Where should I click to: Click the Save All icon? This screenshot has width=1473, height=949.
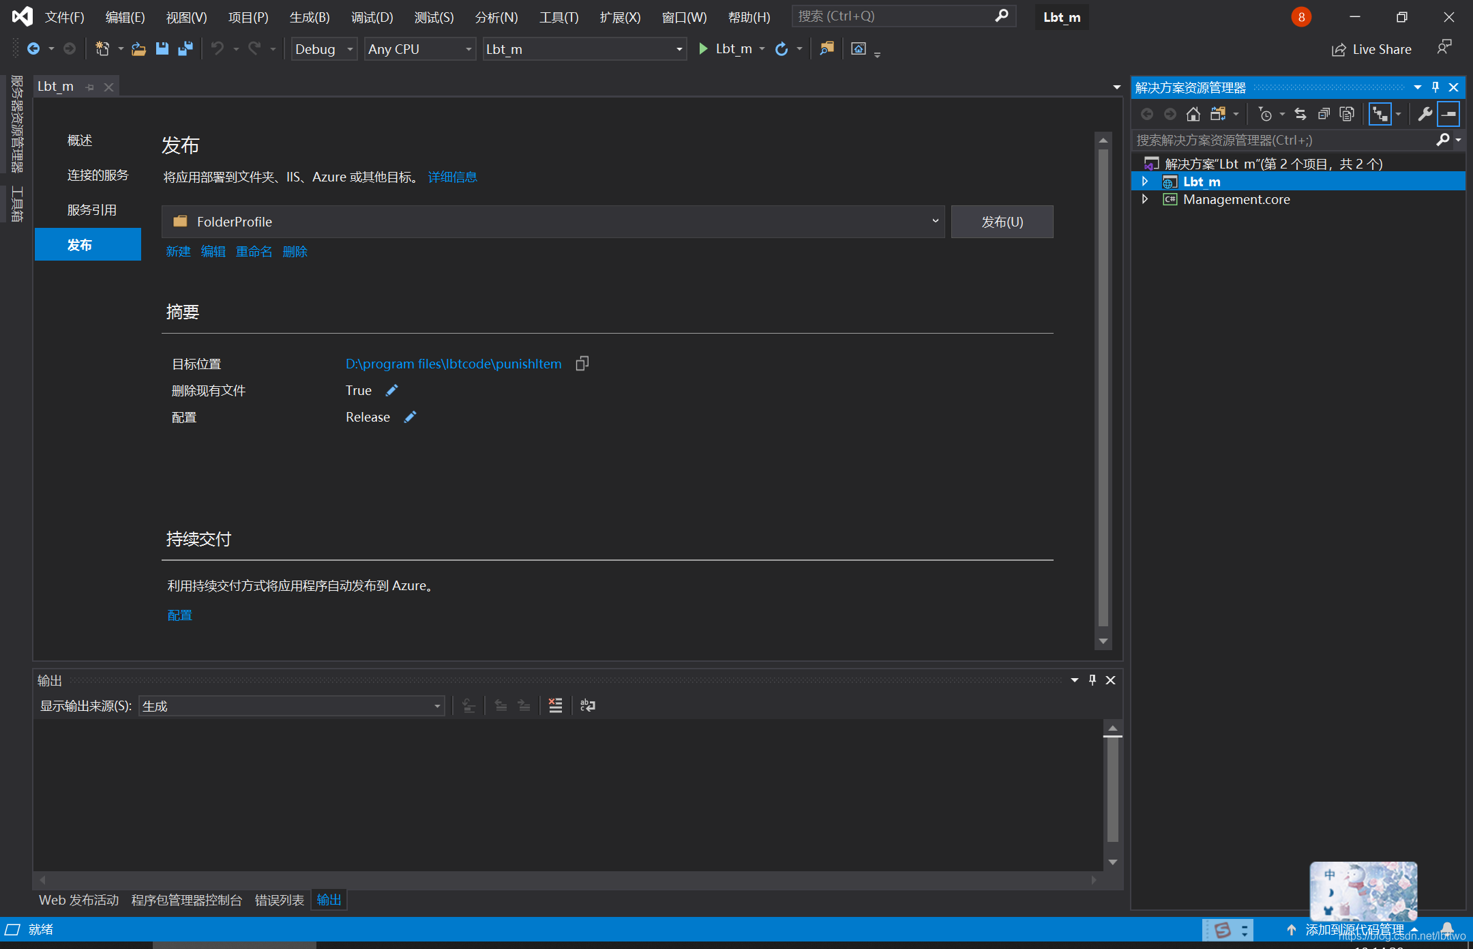[185, 49]
